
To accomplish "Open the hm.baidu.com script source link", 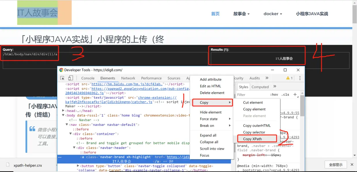I will tap(127, 84).
